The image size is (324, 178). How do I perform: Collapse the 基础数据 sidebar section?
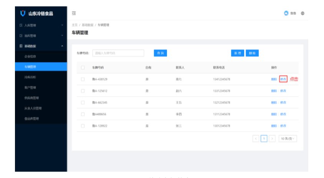(62, 46)
